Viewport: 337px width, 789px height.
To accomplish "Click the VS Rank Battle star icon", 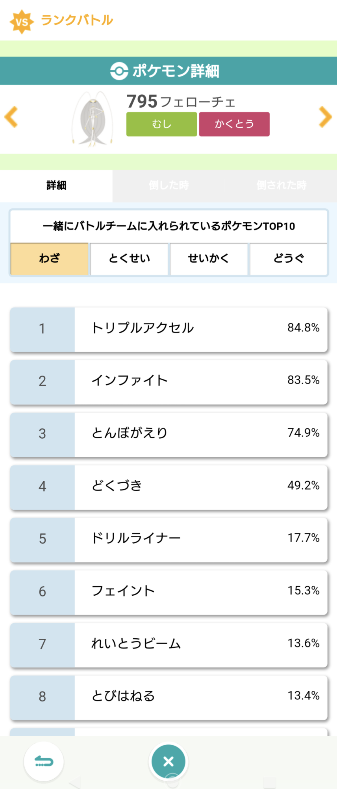I will click(x=22, y=21).
